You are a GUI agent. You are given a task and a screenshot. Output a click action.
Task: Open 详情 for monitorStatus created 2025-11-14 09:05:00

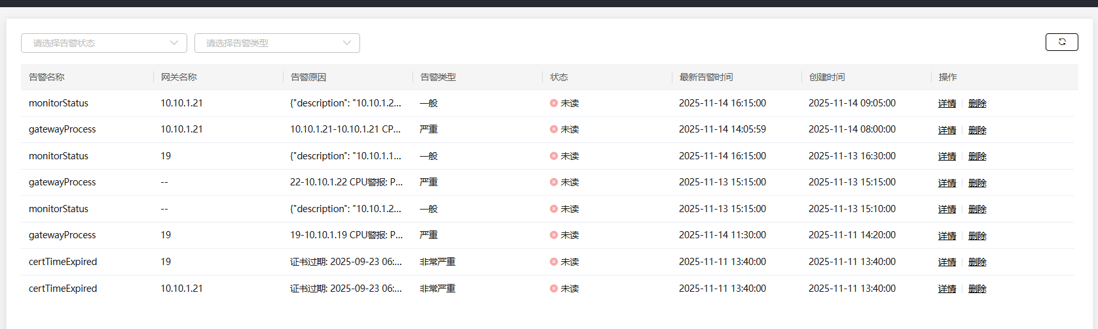click(947, 103)
